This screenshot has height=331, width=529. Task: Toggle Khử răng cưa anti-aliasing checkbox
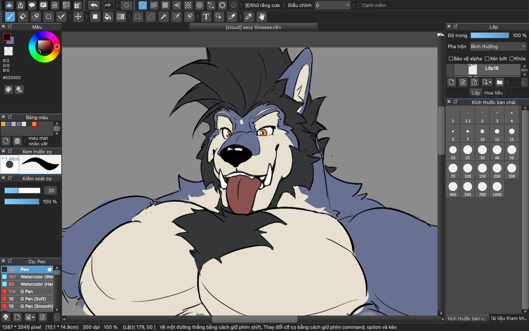247,5
